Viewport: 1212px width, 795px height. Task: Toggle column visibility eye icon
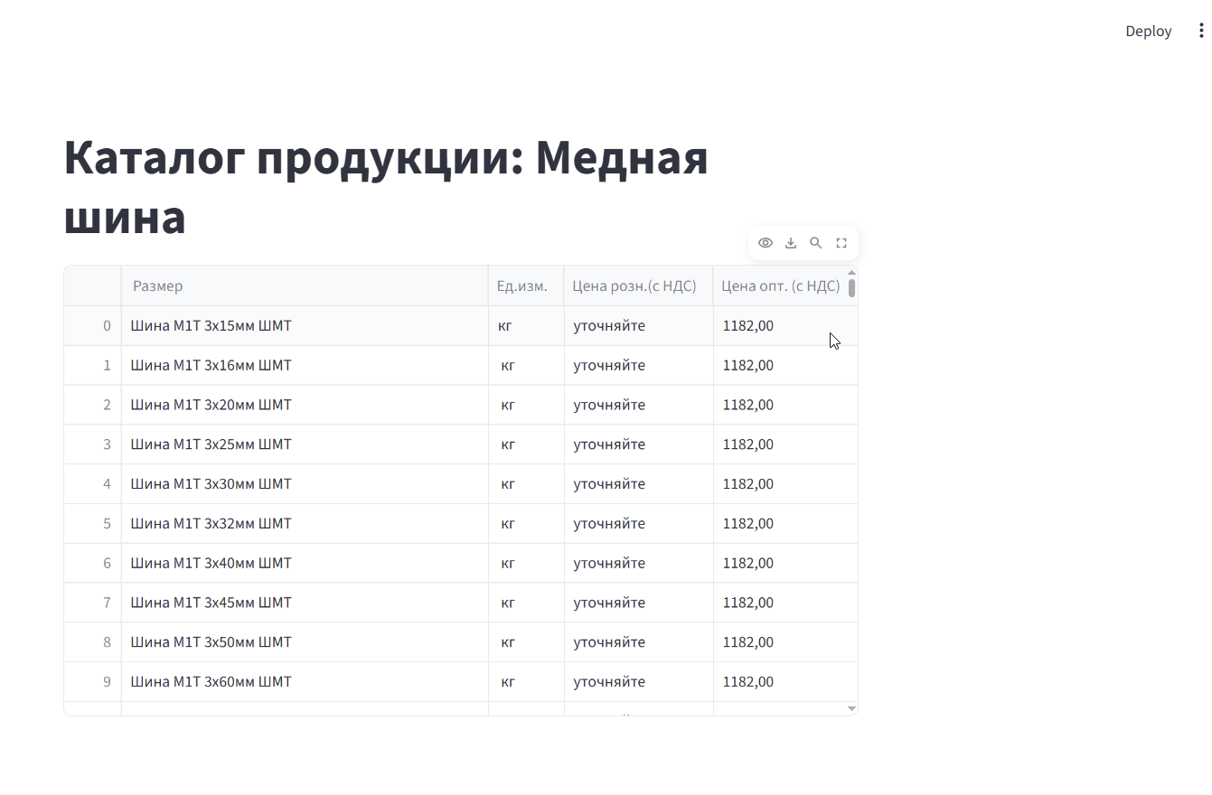(766, 243)
